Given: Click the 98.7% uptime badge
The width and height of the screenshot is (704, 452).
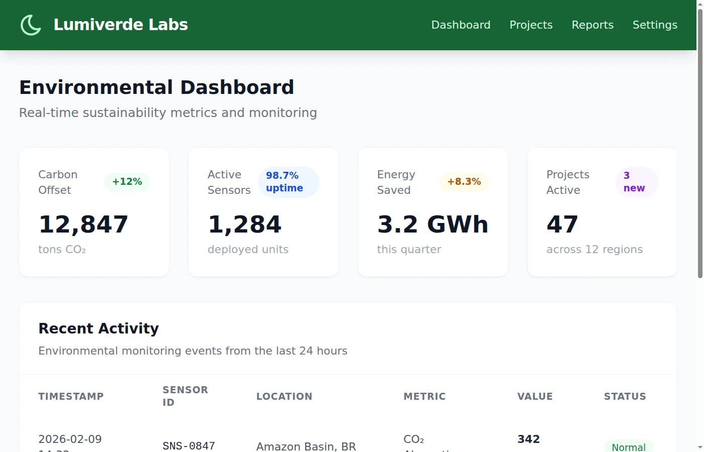Looking at the screenshot, I should (288, 182).
